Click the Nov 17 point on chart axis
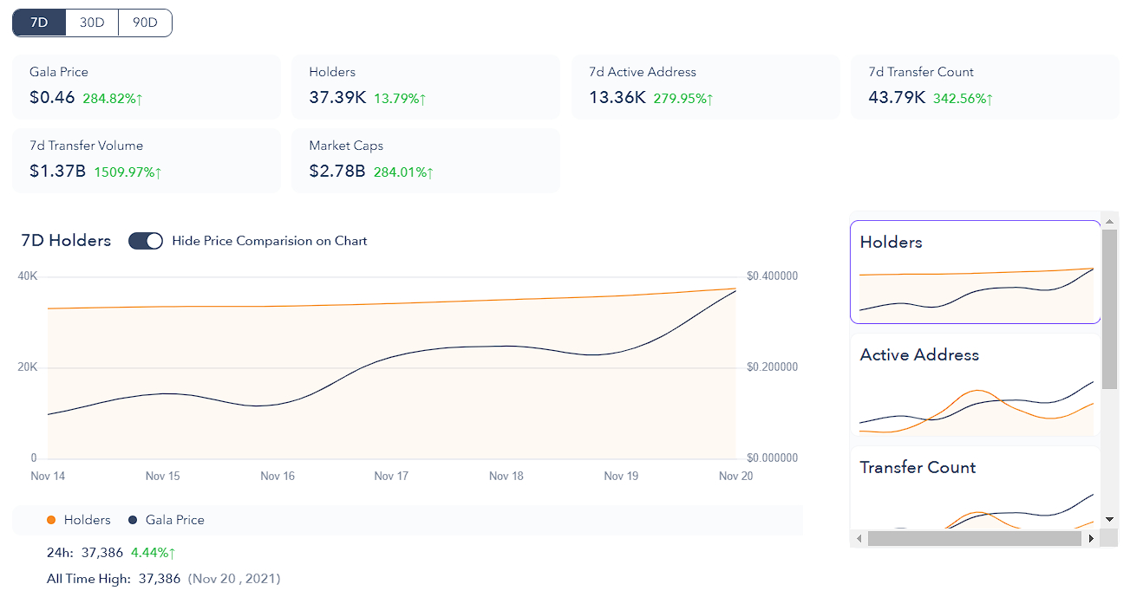This screenshot has height=597, width=1130. point(391,476)
